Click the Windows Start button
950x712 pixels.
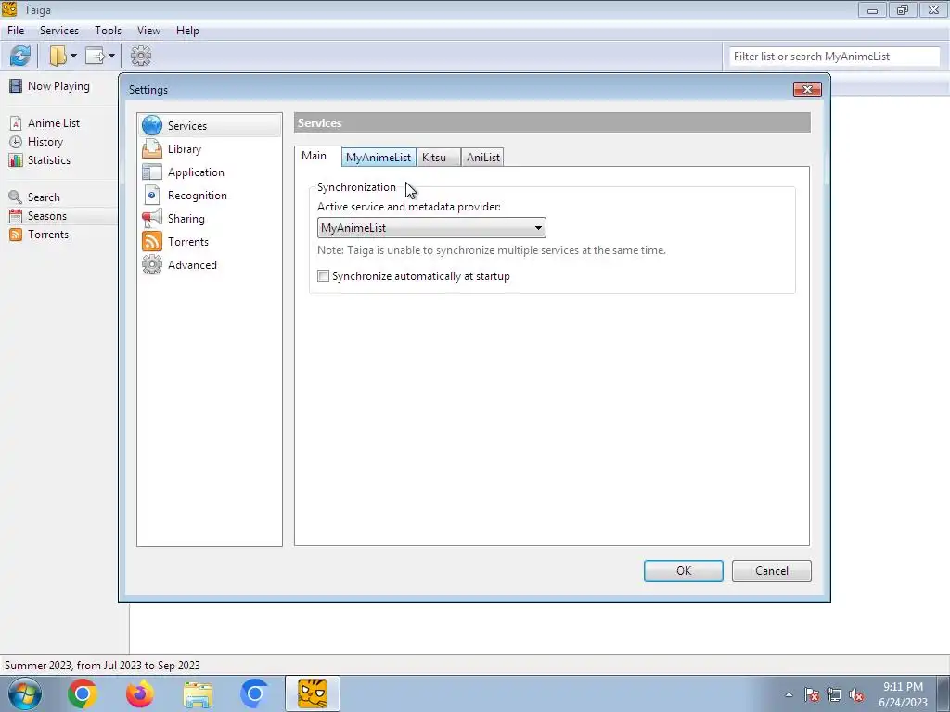(24, 693)
